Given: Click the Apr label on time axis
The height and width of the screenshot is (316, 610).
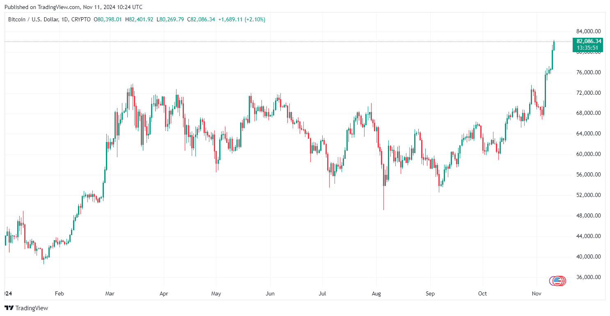Looking at the screenshot, I should [164, 294].
